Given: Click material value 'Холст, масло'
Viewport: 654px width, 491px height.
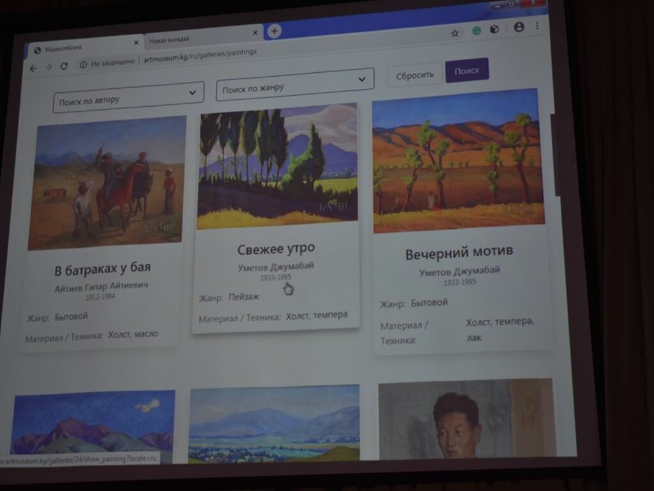Looking at the screenshot, I should pyautogui.click(x=133, y=334).
